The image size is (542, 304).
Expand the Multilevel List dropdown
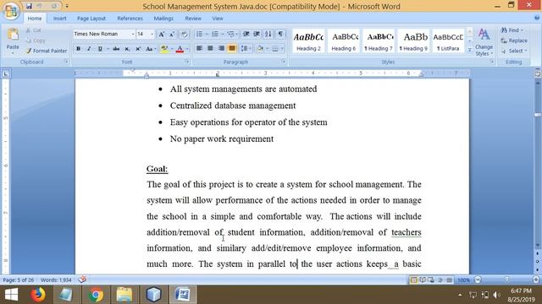coord(237,34)
